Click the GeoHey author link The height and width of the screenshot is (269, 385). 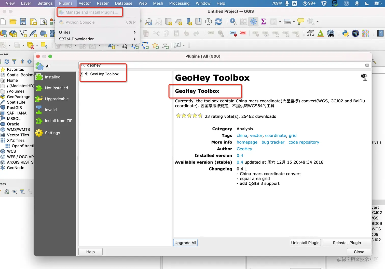coord(244,149)
